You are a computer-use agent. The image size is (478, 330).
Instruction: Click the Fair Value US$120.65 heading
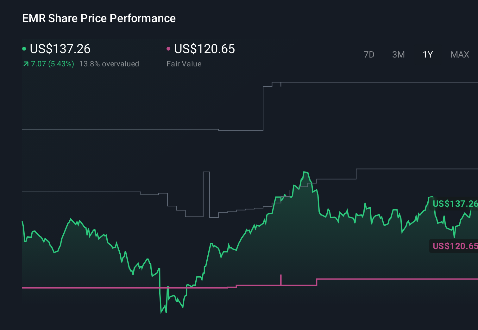click(204, 49)
